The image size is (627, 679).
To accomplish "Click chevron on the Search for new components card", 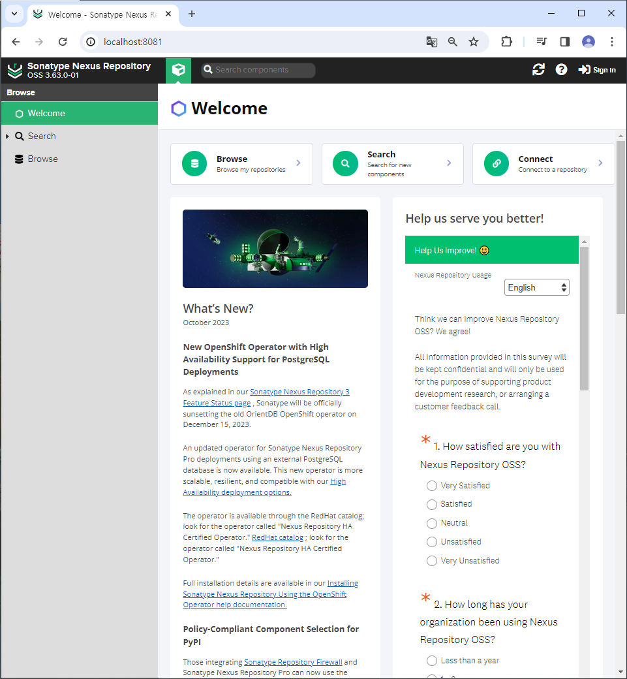I will pos(449,163).
